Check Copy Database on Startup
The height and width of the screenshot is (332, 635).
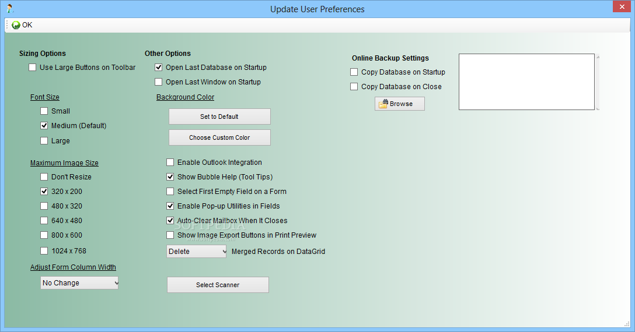354,72
